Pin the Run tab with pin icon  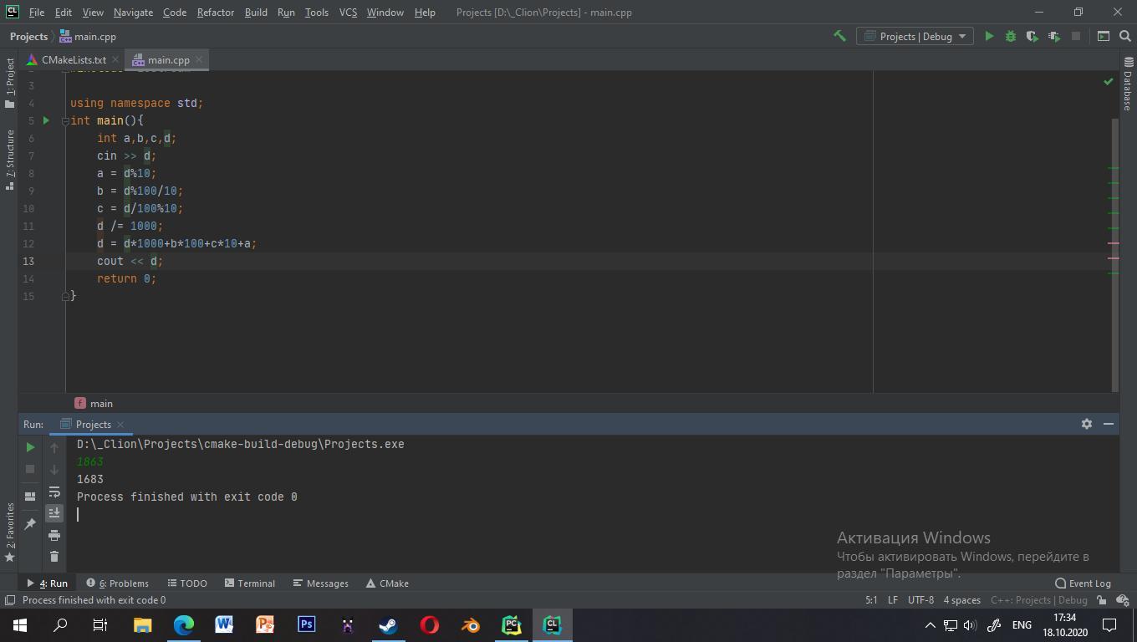pos(30,524)
